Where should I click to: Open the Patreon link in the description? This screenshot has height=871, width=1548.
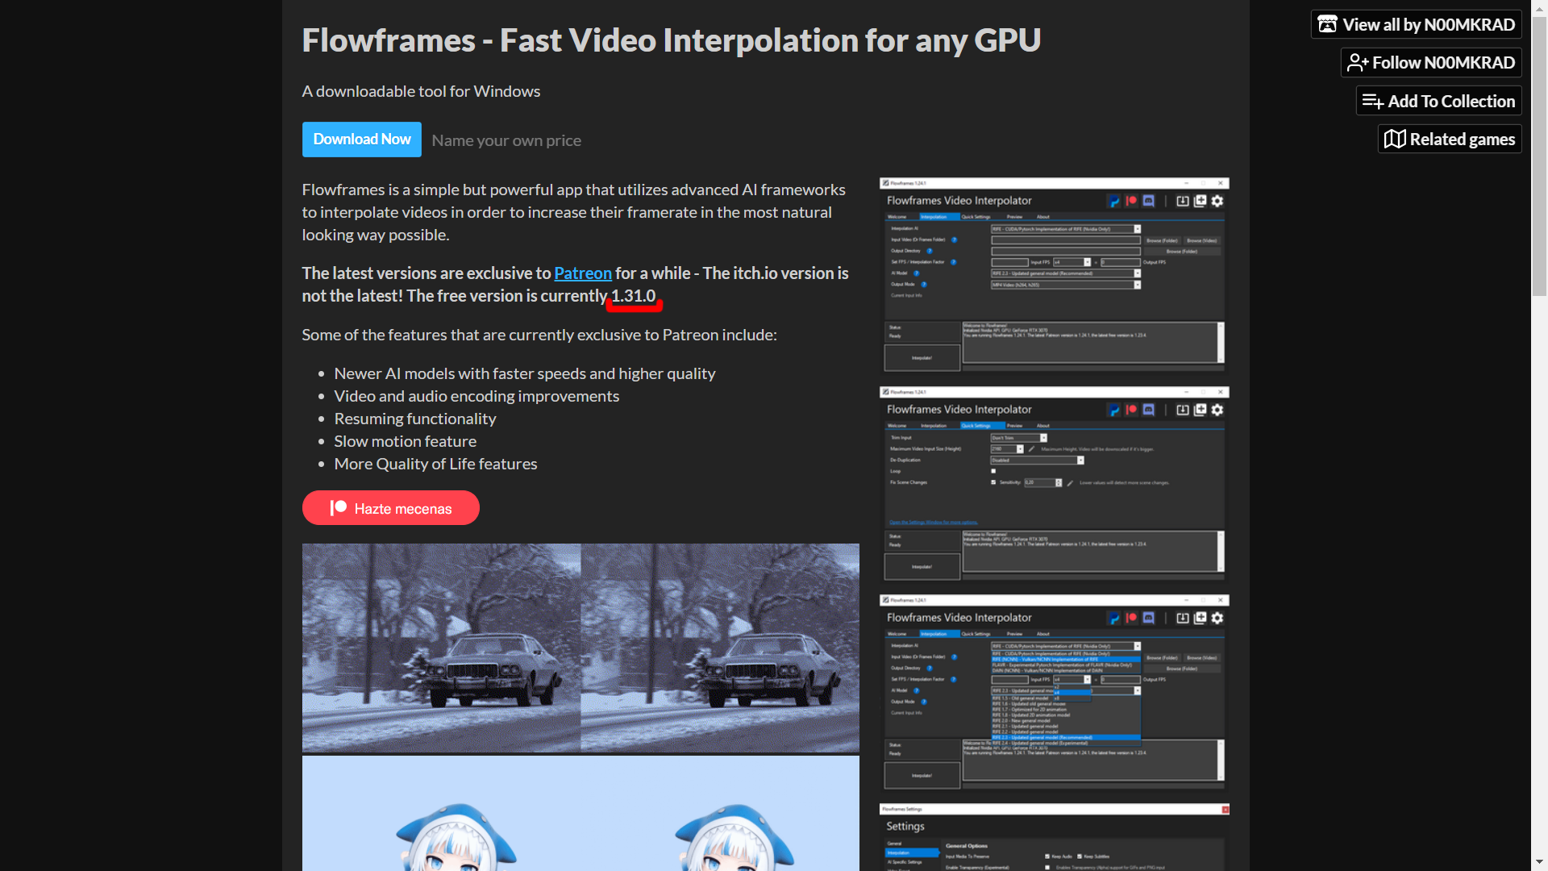click(x=582, y=273)
